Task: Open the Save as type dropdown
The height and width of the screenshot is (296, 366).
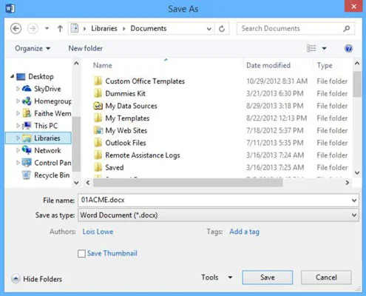Action: click(x=354, y=215)
